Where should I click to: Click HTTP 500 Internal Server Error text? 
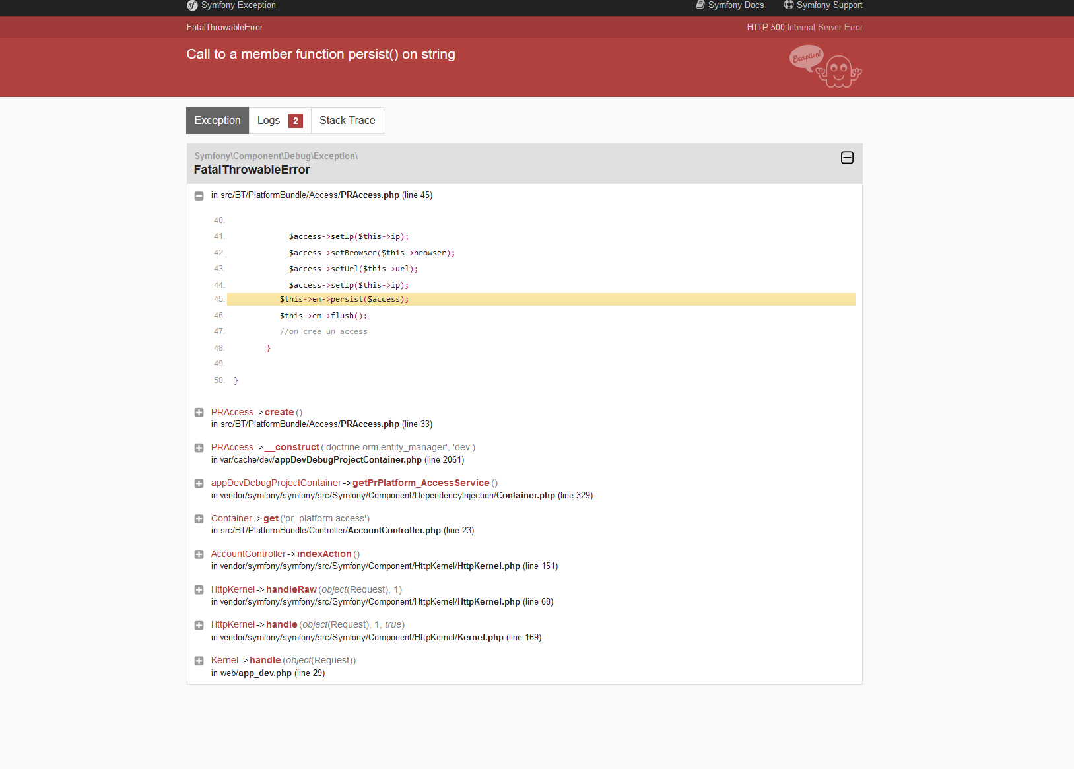click(805, 28)
